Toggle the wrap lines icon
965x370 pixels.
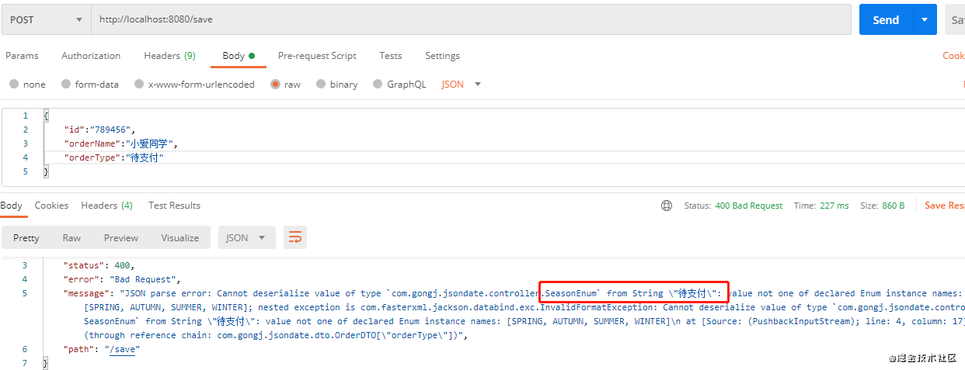(295, 237)
